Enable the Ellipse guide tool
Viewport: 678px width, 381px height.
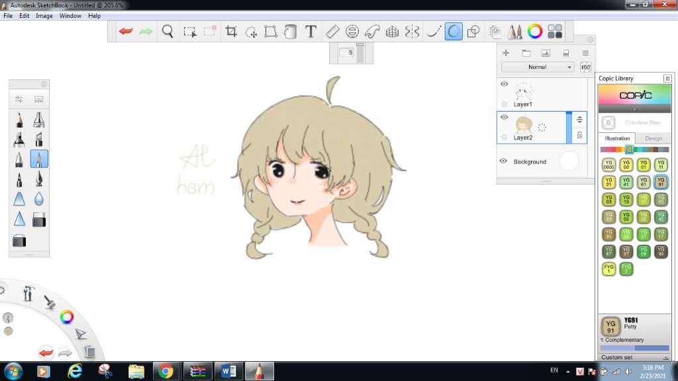pos(352,32)
